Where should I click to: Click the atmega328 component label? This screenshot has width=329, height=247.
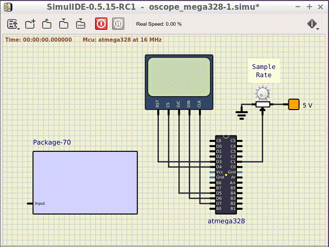click(x=226, y=221)
